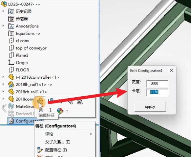Screen dimensions: 191x157
Task: Click the 长度: label in dialog
Action: (x=136, y=91)
